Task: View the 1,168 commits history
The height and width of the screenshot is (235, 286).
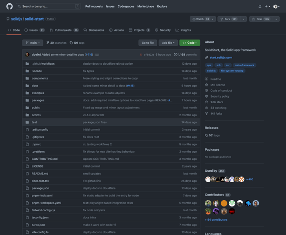Action: click(x=185, y=55)
